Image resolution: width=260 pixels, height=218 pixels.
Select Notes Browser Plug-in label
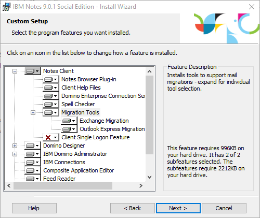pyautogui.click(x=89, y=79)
